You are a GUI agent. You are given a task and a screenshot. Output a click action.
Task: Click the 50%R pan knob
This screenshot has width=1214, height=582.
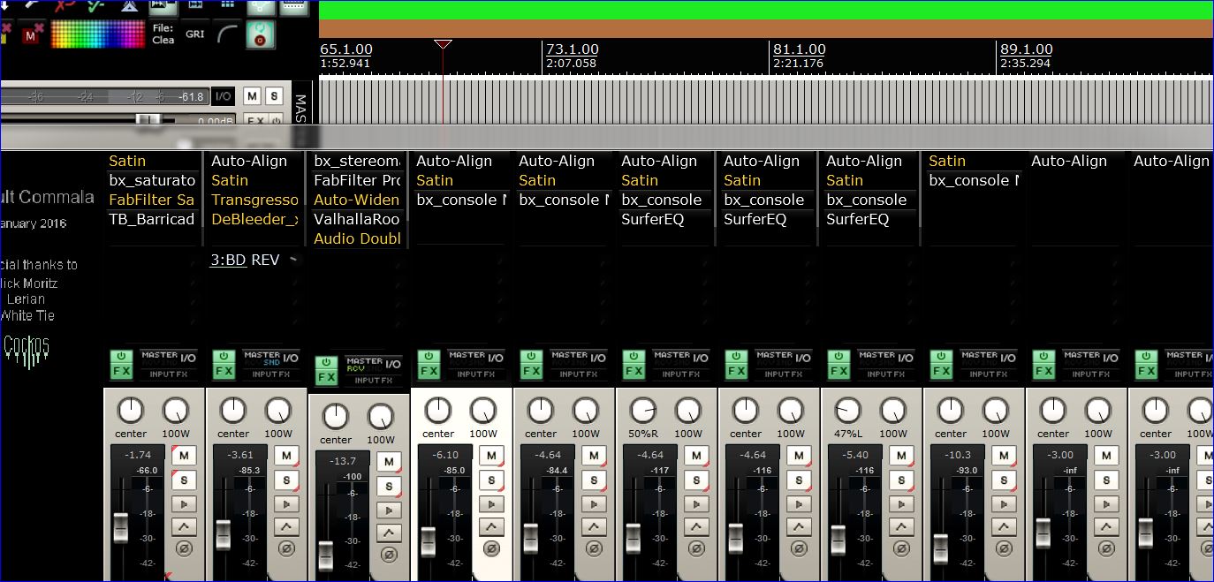tap(643, 410)
